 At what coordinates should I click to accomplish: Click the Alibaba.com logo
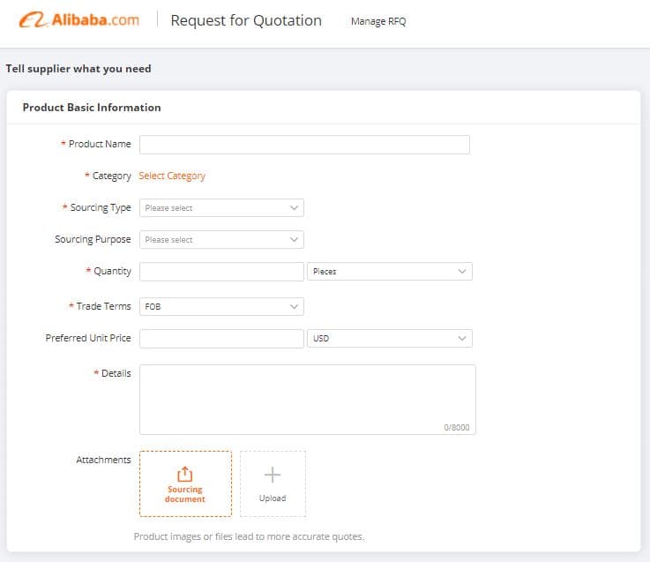click(x=79, y=20)
